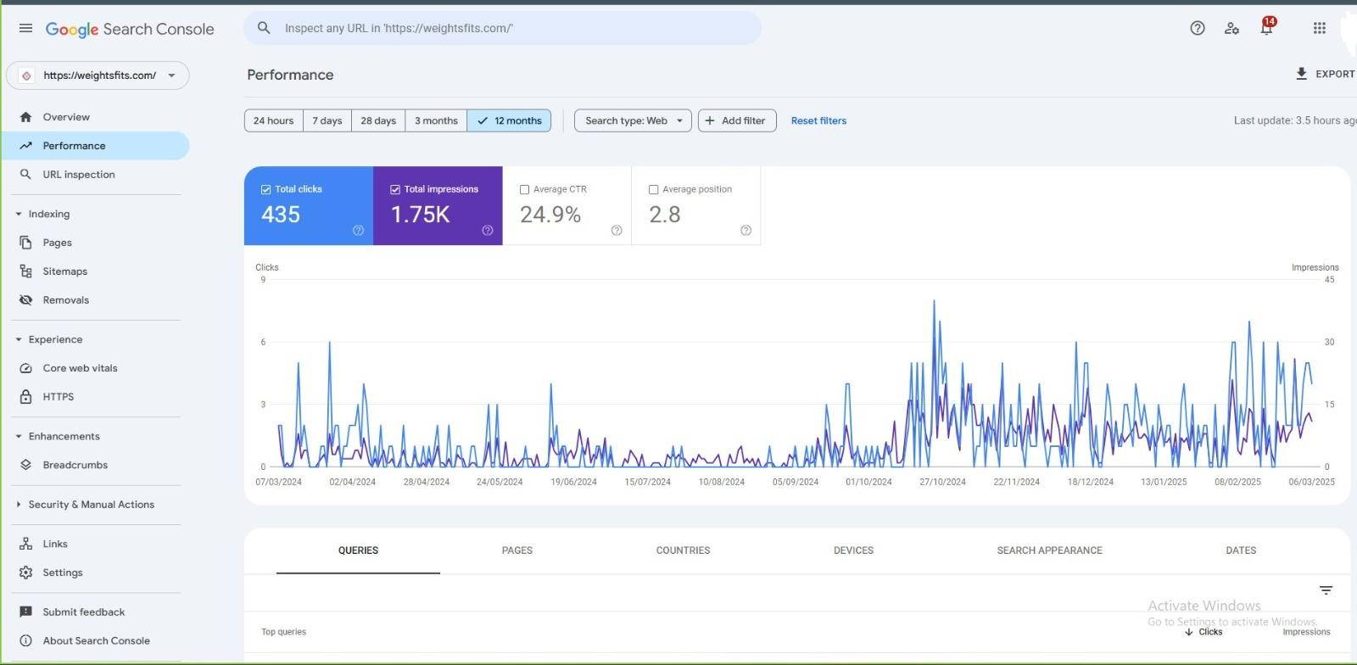Open the hamburger main menu icon
The height and width of the screenshot is (665, 1357).
(x=25, y=28)
